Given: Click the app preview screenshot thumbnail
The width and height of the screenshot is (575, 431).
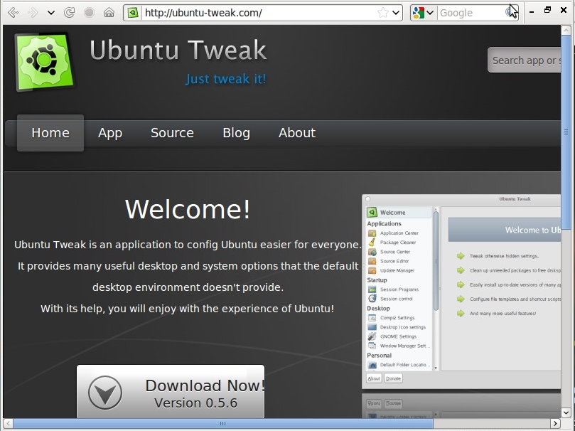Looking at the screenshot, I should [461, 292].
